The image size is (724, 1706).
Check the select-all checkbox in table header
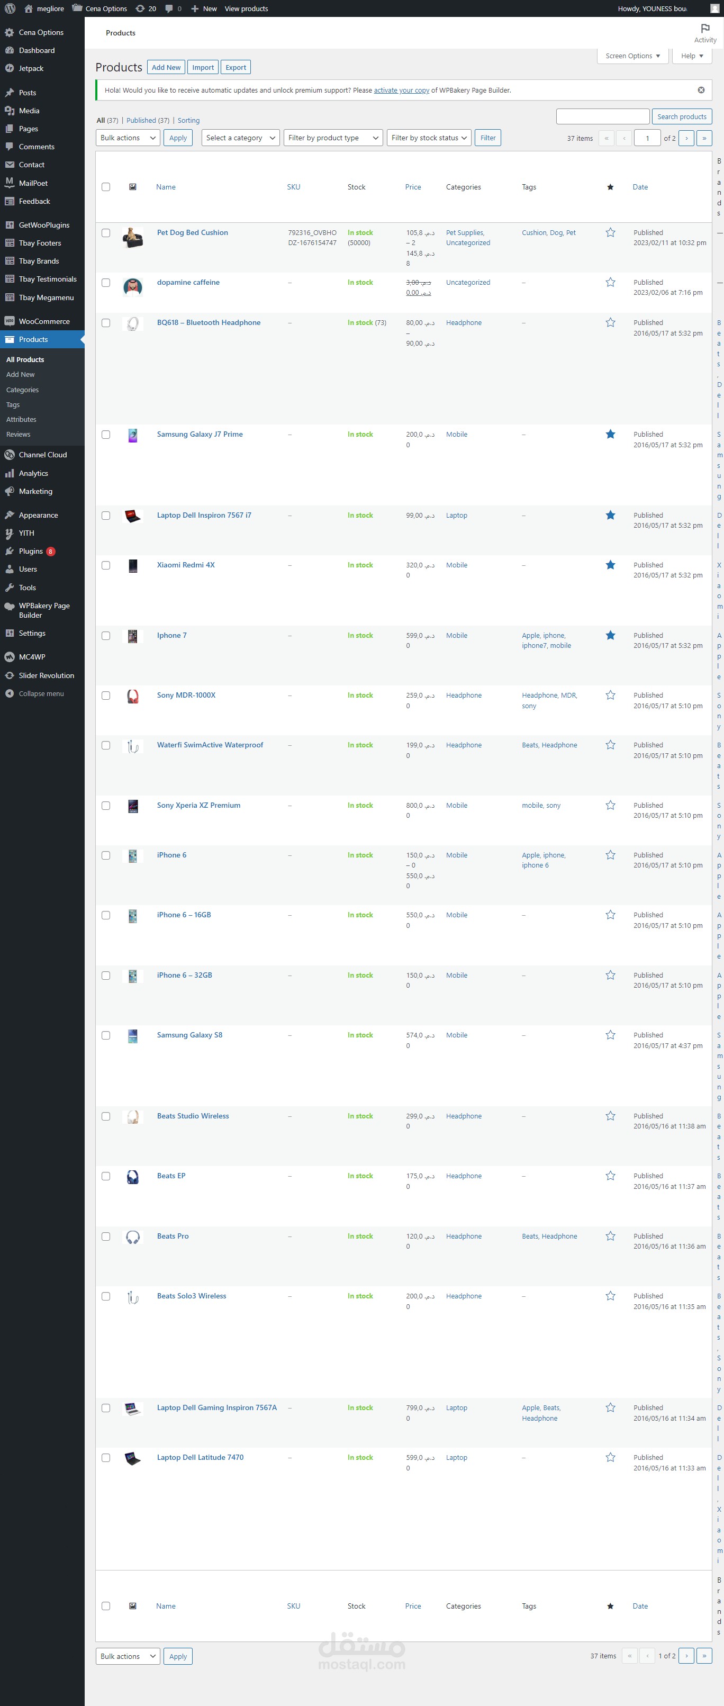pos(106,187)
